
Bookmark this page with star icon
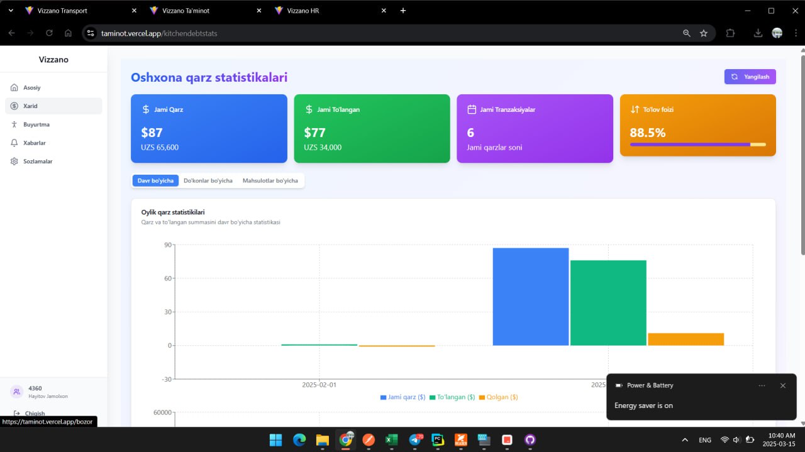(704, 33)
